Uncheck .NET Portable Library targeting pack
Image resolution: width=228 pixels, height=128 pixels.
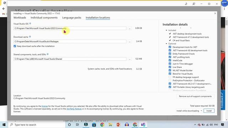(170, 87)
